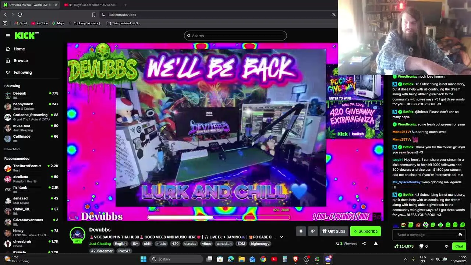The height and width of the screenshot is (265, 471).
Task: Open ClivesAdventures recommended channel
Action: point(31,222)
